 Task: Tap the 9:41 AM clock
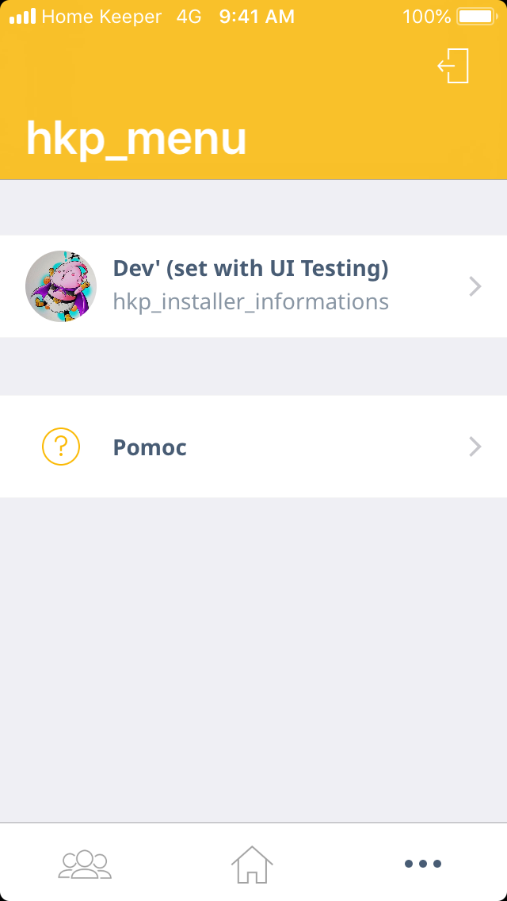point(257,16)
